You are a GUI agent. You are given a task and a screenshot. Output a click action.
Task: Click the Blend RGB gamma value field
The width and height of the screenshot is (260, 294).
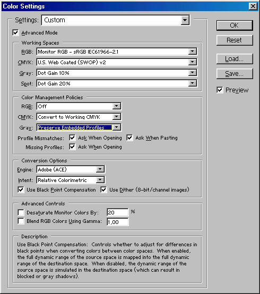118,222
